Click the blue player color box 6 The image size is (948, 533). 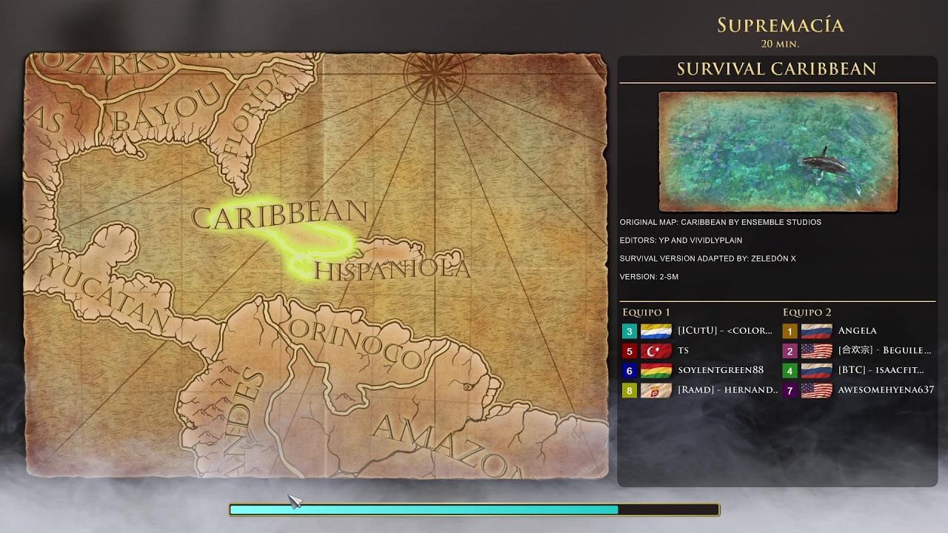coord(630,370)
